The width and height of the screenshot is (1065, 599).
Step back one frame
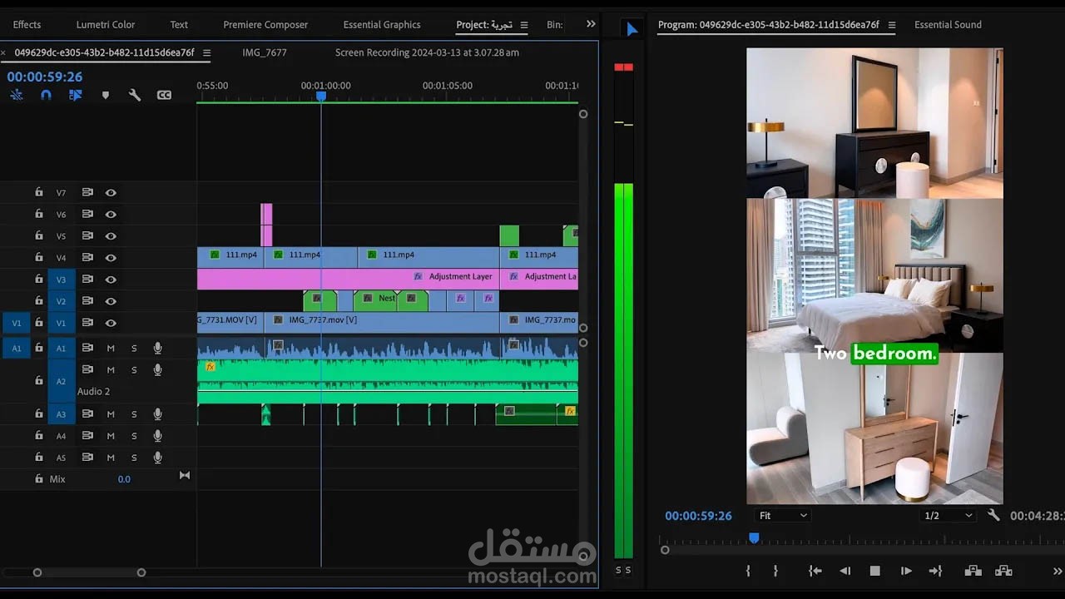tap(845, 571)
